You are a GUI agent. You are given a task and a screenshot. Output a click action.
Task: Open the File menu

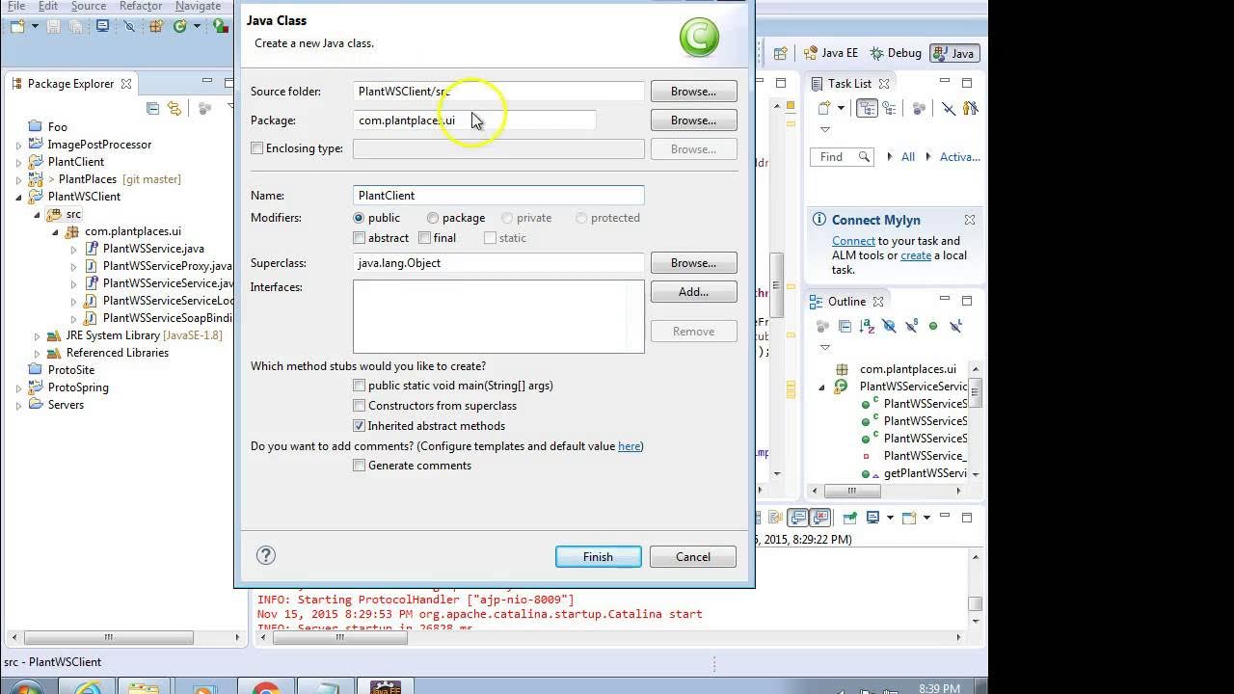16,6
